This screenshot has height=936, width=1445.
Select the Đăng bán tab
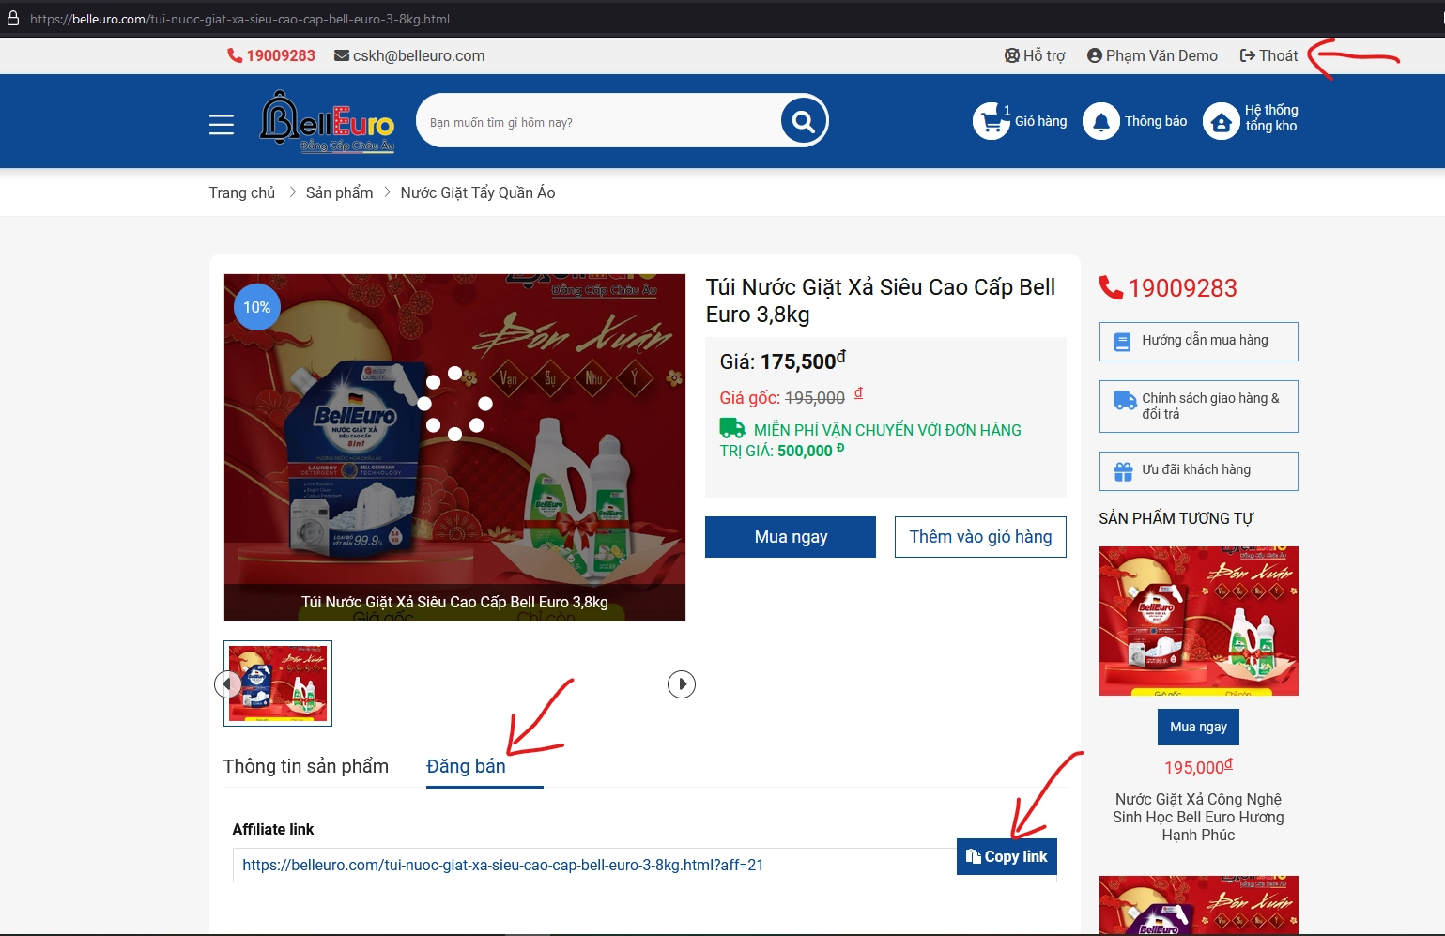(x=466, y=766)
